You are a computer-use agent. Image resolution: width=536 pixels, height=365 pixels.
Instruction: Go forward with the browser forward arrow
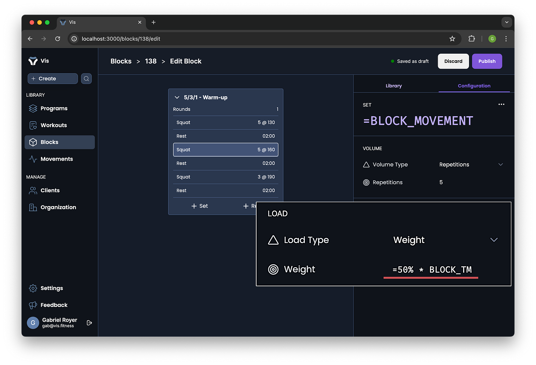(x=44, y=39)
